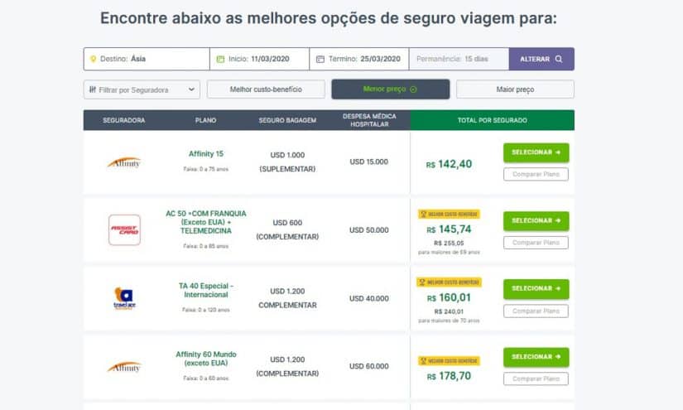Click the Permanência 15 dias field
This screenshot has height=410, width=683.
pos(459,59)
